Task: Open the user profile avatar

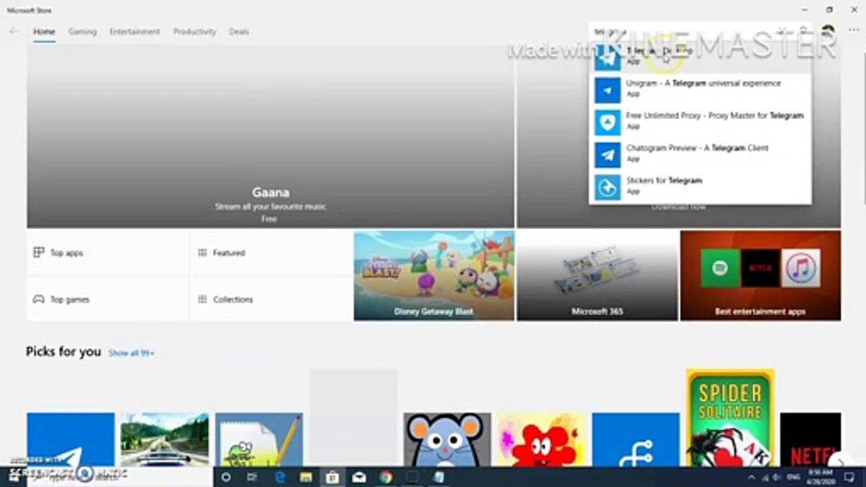Action: (827, 31)
